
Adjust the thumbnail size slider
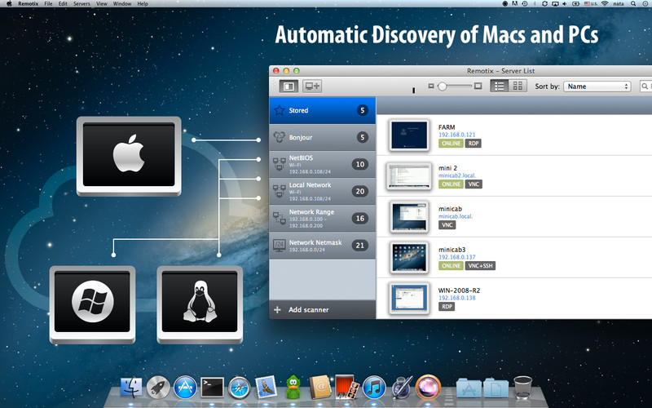(x=443, y=86)
